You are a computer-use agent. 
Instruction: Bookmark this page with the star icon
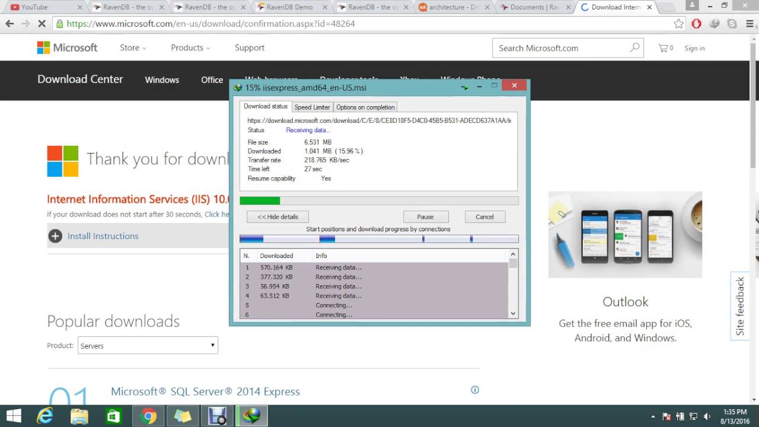[679, 24]
